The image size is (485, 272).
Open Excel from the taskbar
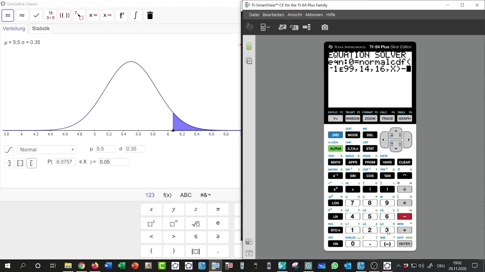click(121, 266)
